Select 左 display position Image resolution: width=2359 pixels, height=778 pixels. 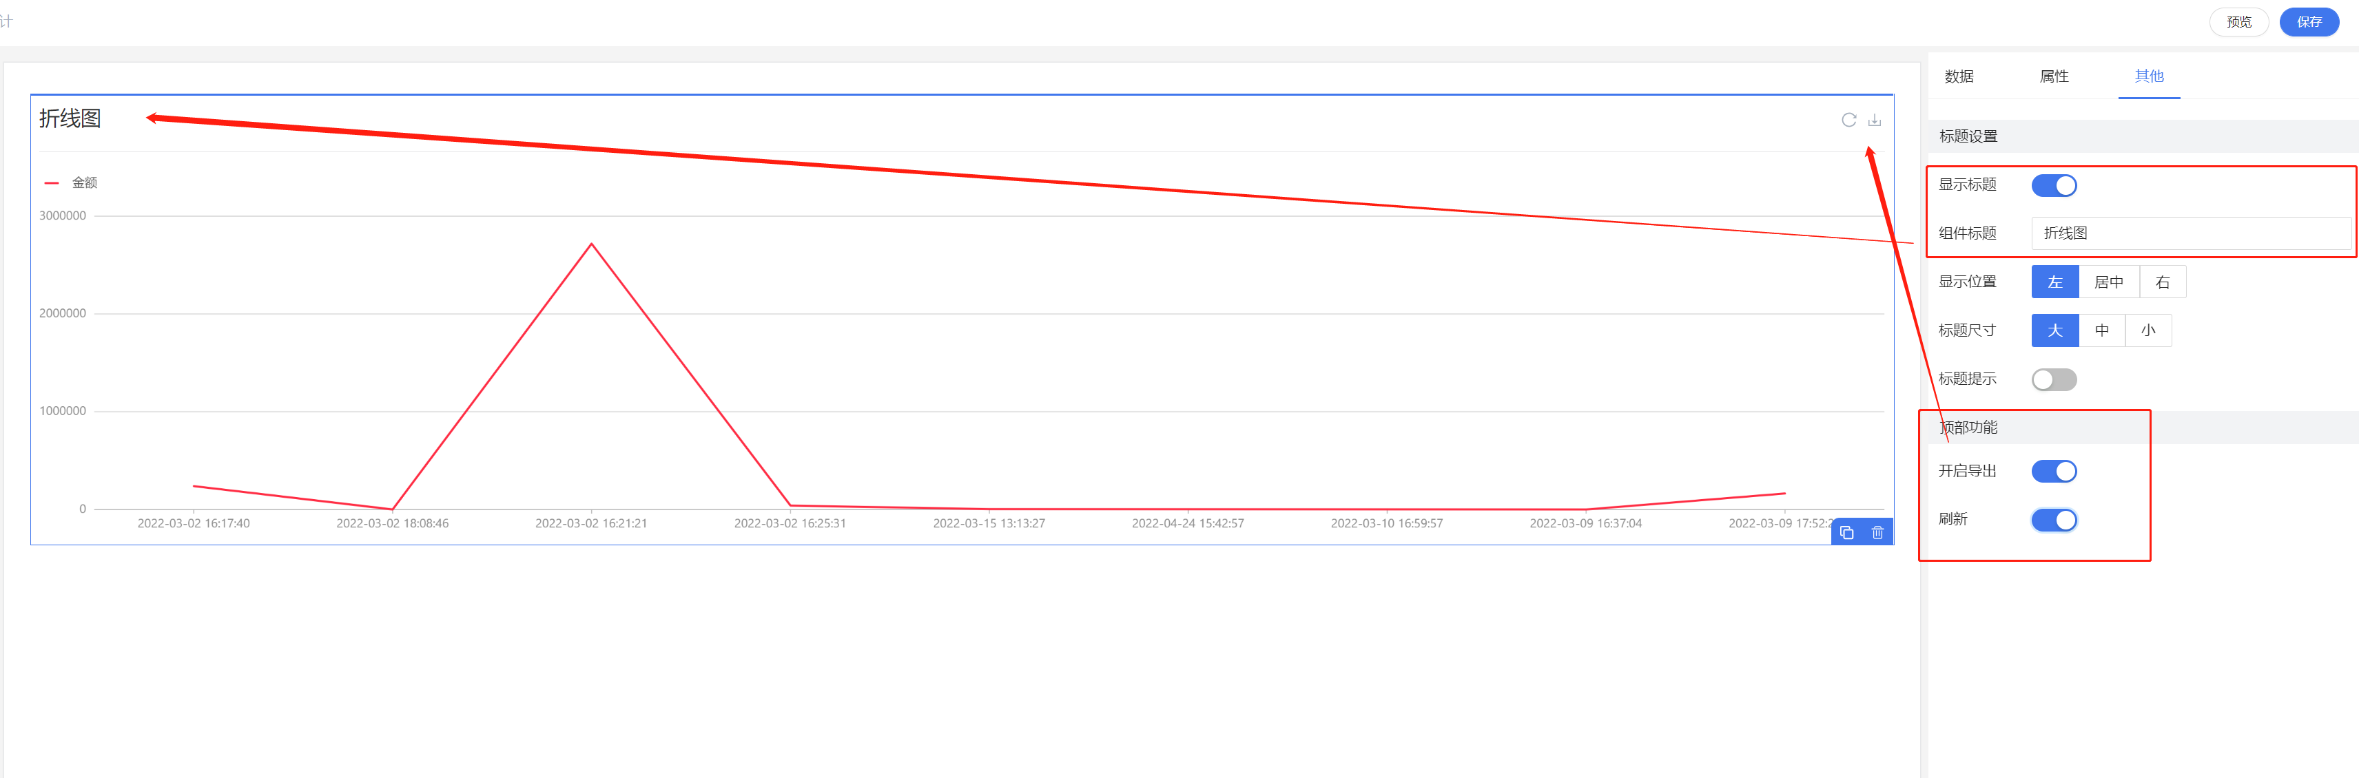2054,282
